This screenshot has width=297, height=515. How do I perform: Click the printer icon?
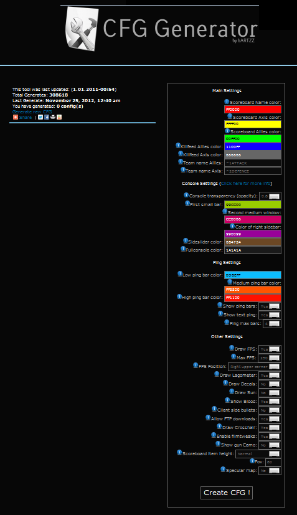(x=53, y=117)
